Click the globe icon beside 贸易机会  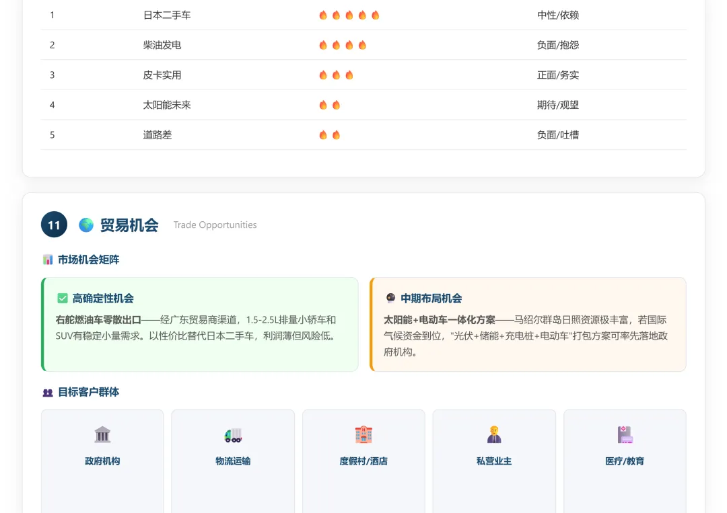click(x=86, y=225)
